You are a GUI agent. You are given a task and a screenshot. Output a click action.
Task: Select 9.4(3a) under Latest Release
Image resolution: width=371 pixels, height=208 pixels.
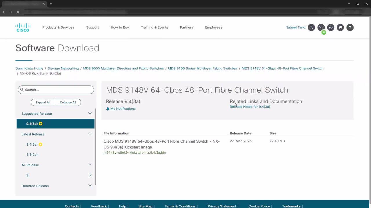coord(32,144)
